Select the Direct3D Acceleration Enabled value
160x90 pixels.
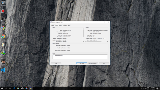[x=68, y=48]
